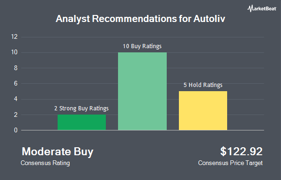281x180 pixels.
Task: Click the 'Moderate Buy' rating text
Action: pyautogui.click(x=58, y=152)
